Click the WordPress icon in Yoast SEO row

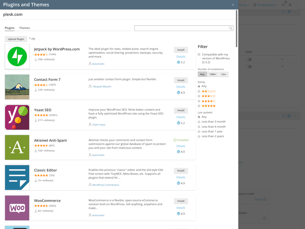[x=178, y=123]
